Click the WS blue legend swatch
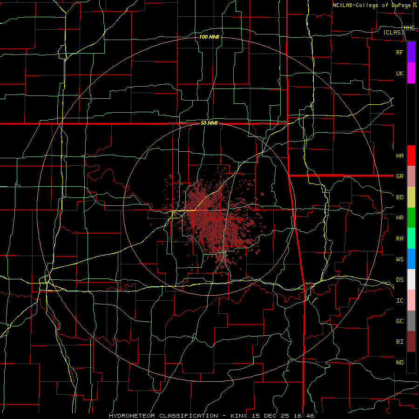The image size is (419, 419). point(411,259)
